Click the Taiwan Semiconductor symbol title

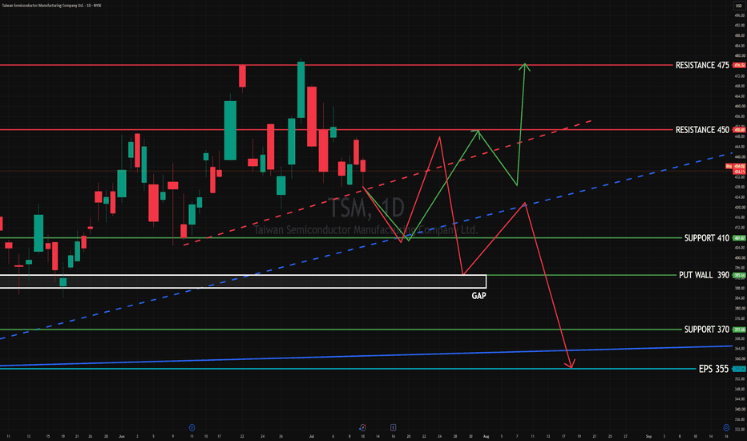(52, 6)
